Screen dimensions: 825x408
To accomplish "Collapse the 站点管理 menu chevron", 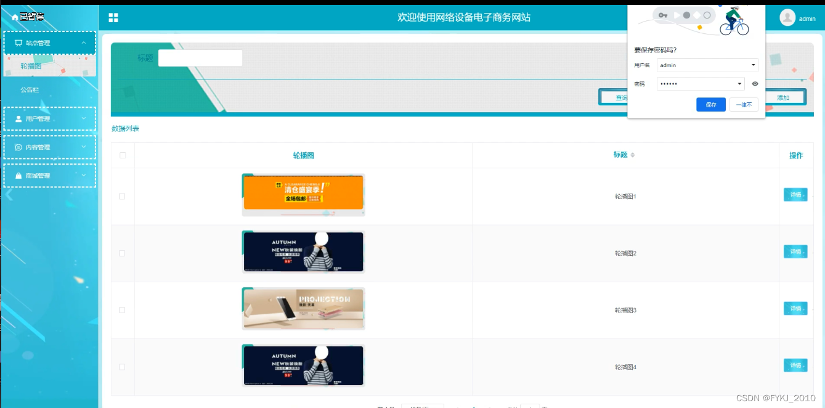I will (x=84, y=43).
